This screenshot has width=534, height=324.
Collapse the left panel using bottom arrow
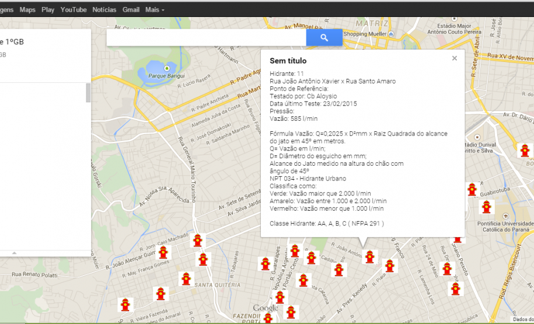(14, 253)
